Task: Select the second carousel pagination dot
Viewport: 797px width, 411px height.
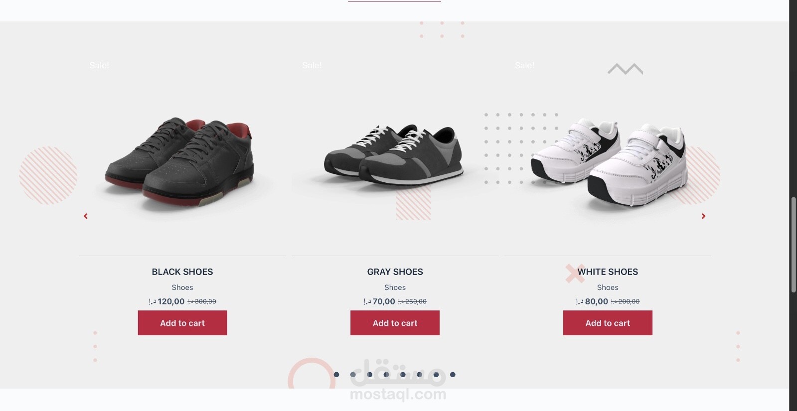Action: coord(353,375)
